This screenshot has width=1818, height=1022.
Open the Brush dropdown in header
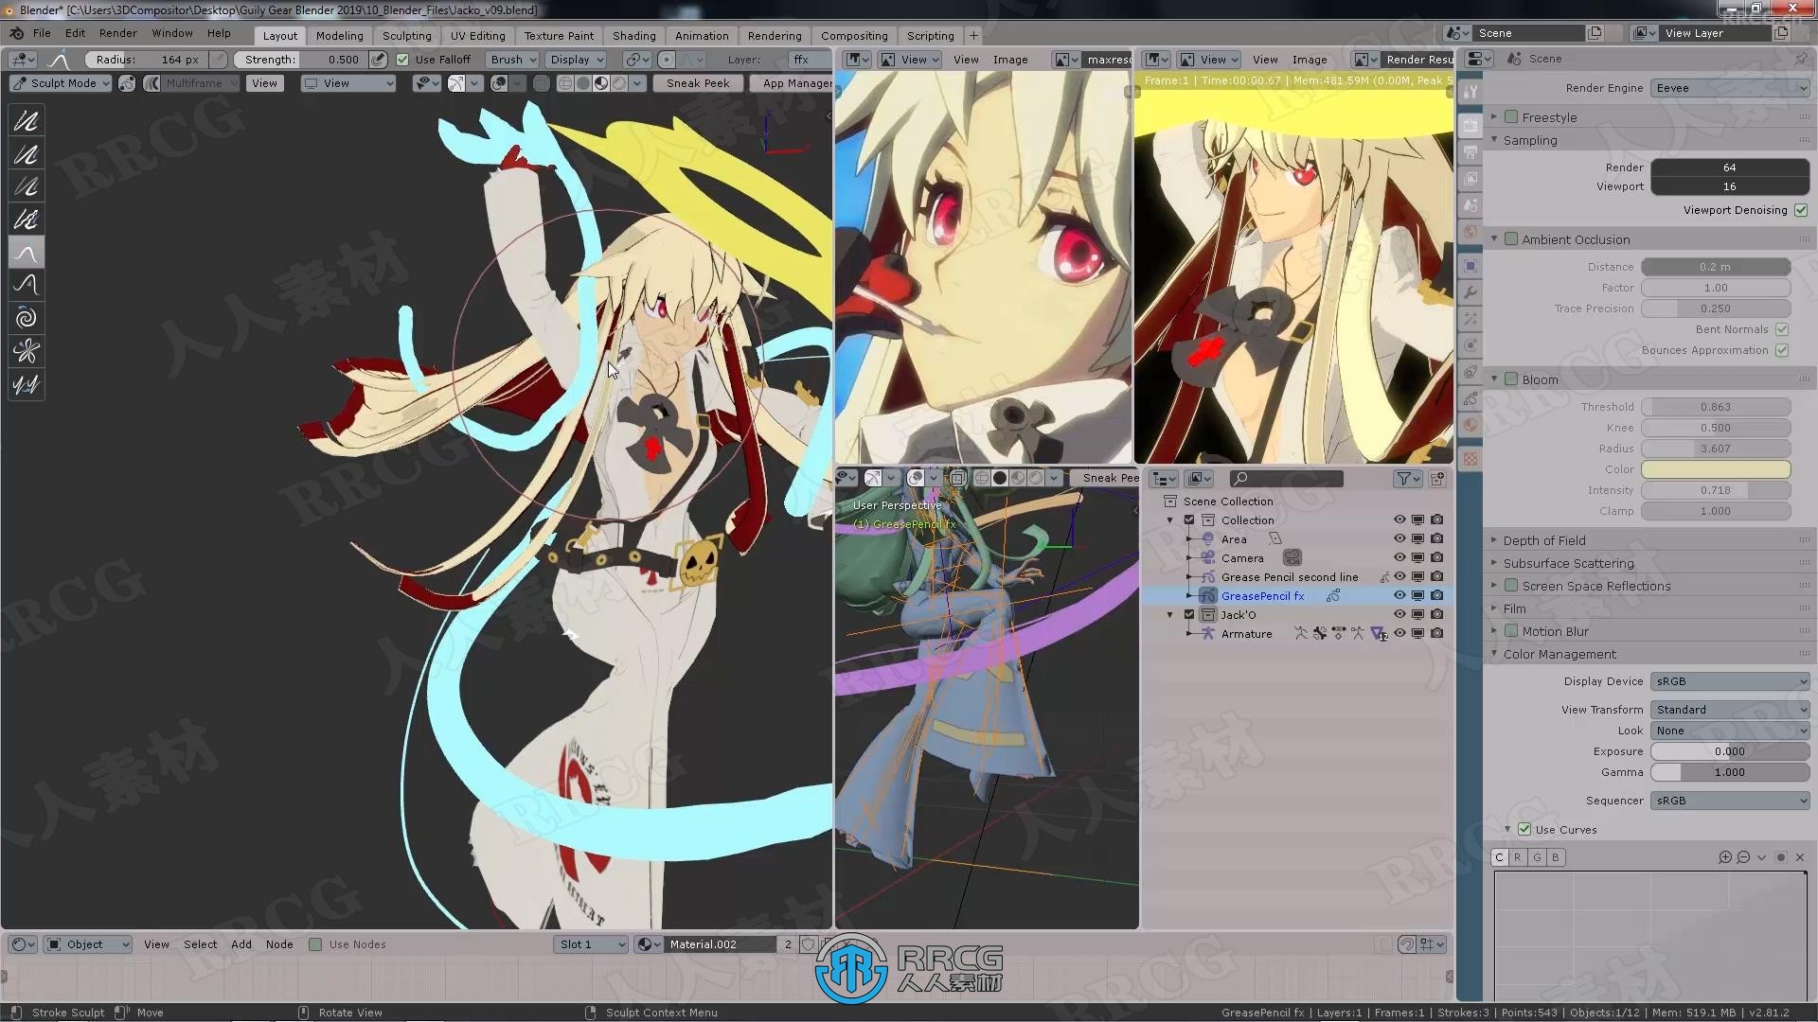(513, 60)
